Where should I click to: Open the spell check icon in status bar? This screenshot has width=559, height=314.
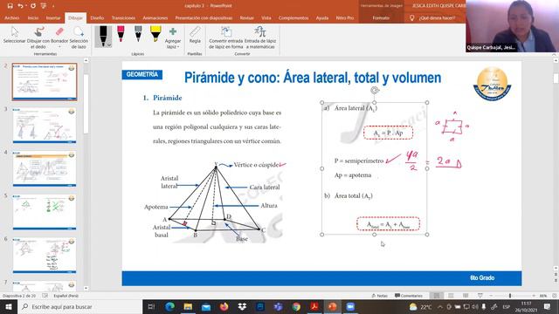[45, 296]
